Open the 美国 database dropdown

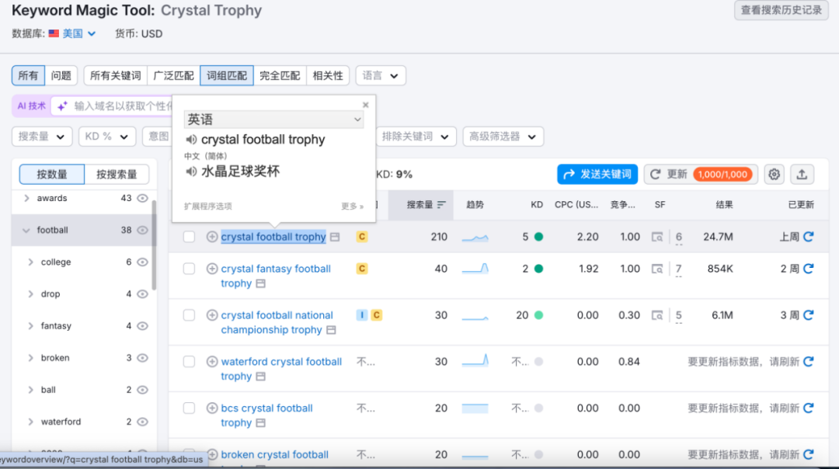[72, 33]
